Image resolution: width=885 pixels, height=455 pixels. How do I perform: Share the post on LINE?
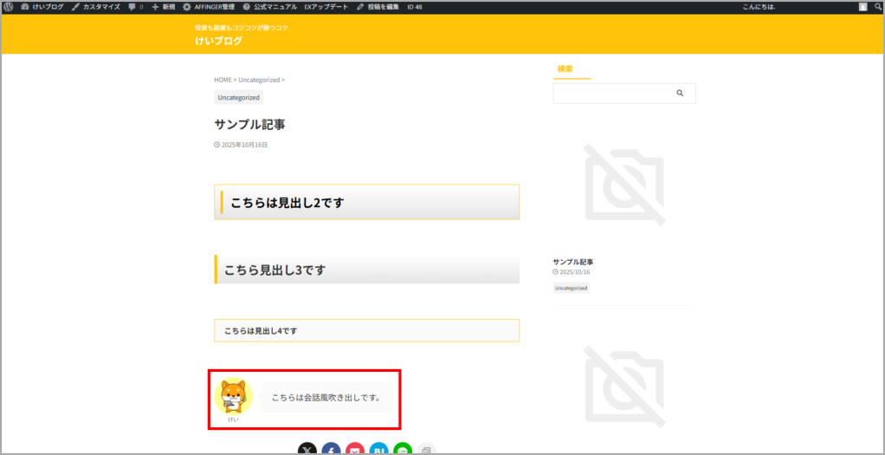tap(403, 449)
